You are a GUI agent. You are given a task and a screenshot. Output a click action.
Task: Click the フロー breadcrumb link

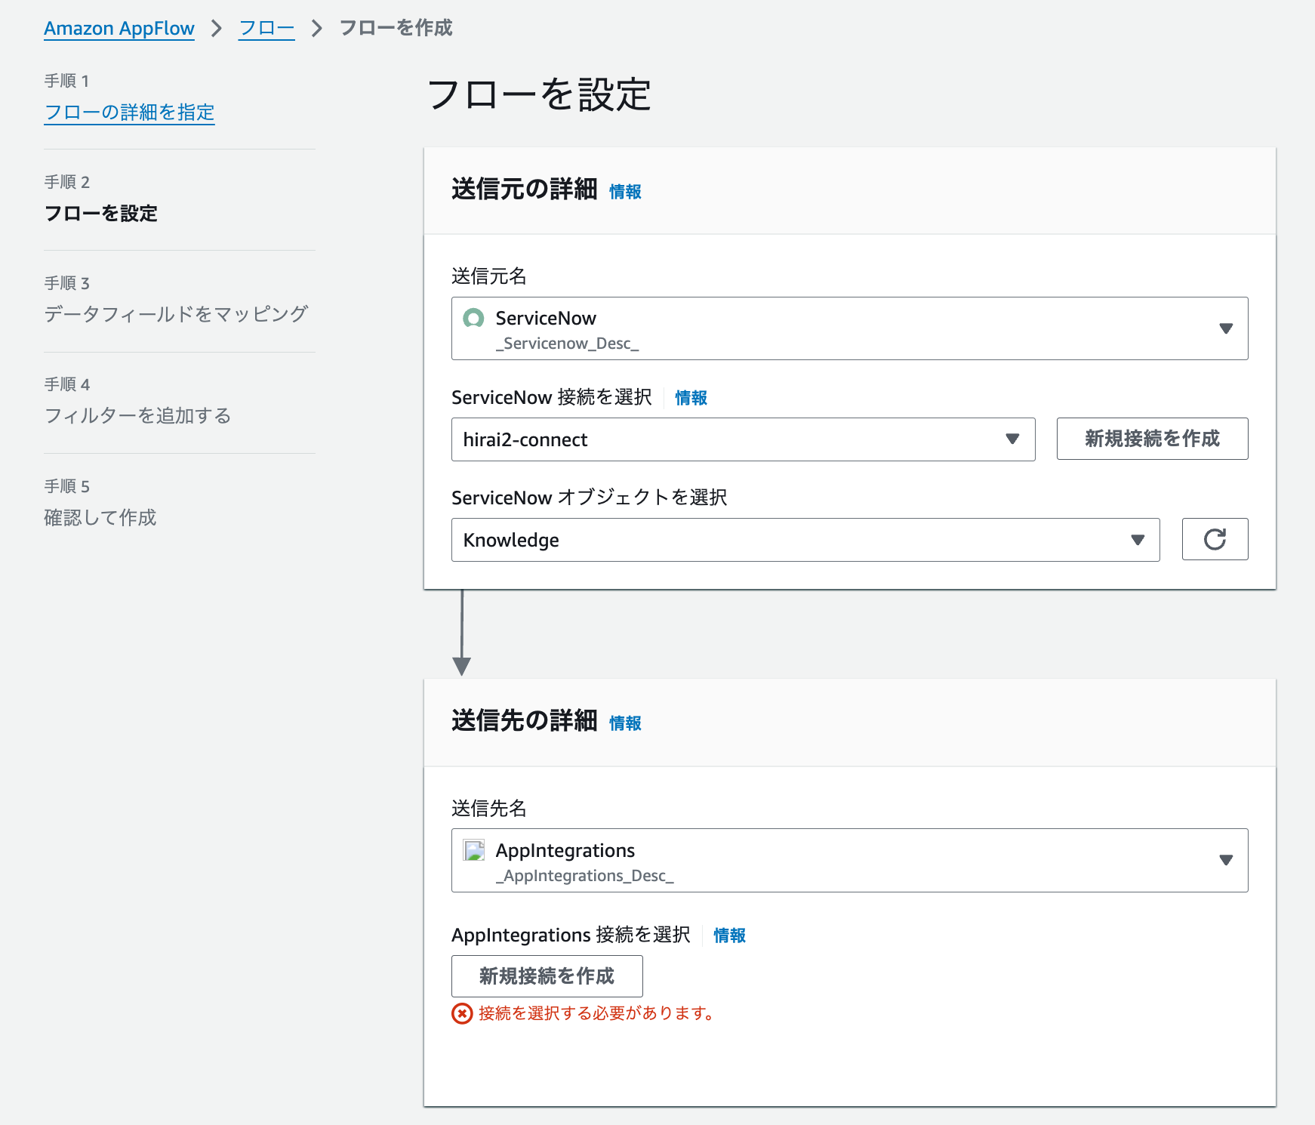266,28
